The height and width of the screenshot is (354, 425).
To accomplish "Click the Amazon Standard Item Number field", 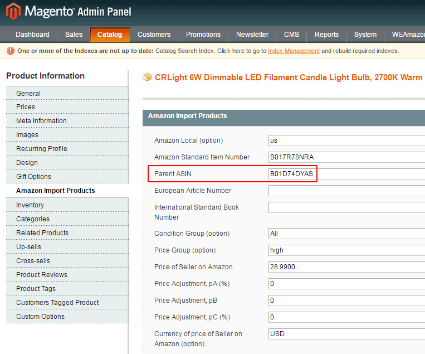I will 346,157.
